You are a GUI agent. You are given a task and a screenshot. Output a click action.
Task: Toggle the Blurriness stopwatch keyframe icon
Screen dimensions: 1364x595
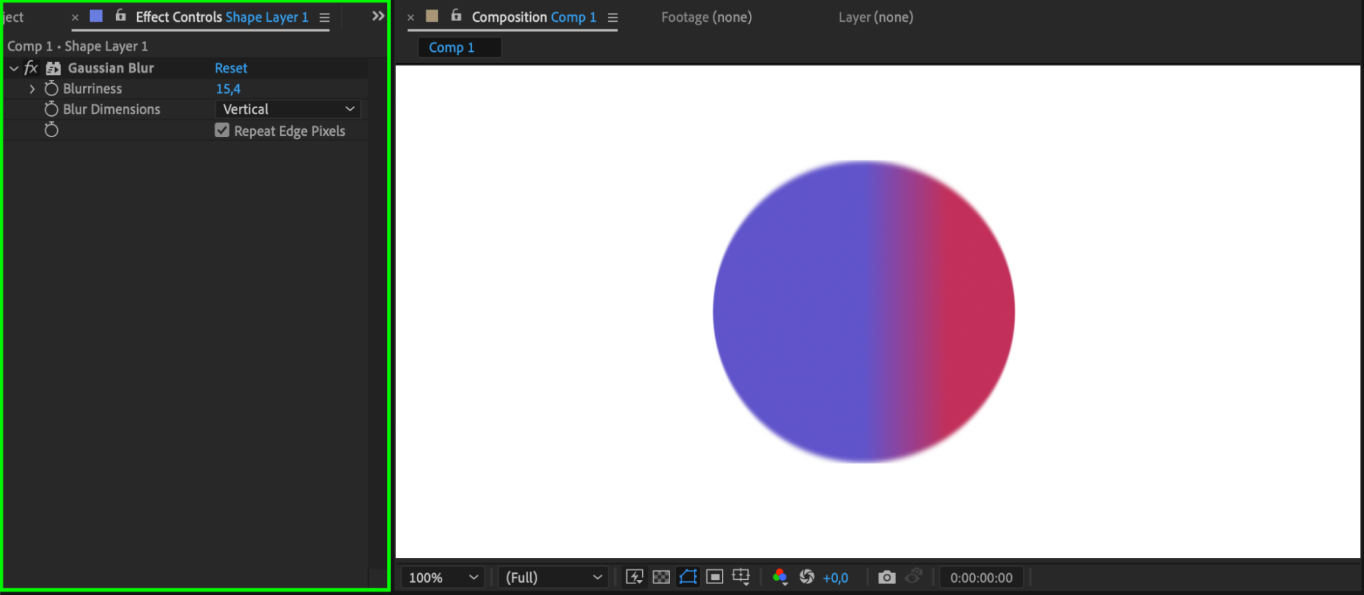click(51, 89)
